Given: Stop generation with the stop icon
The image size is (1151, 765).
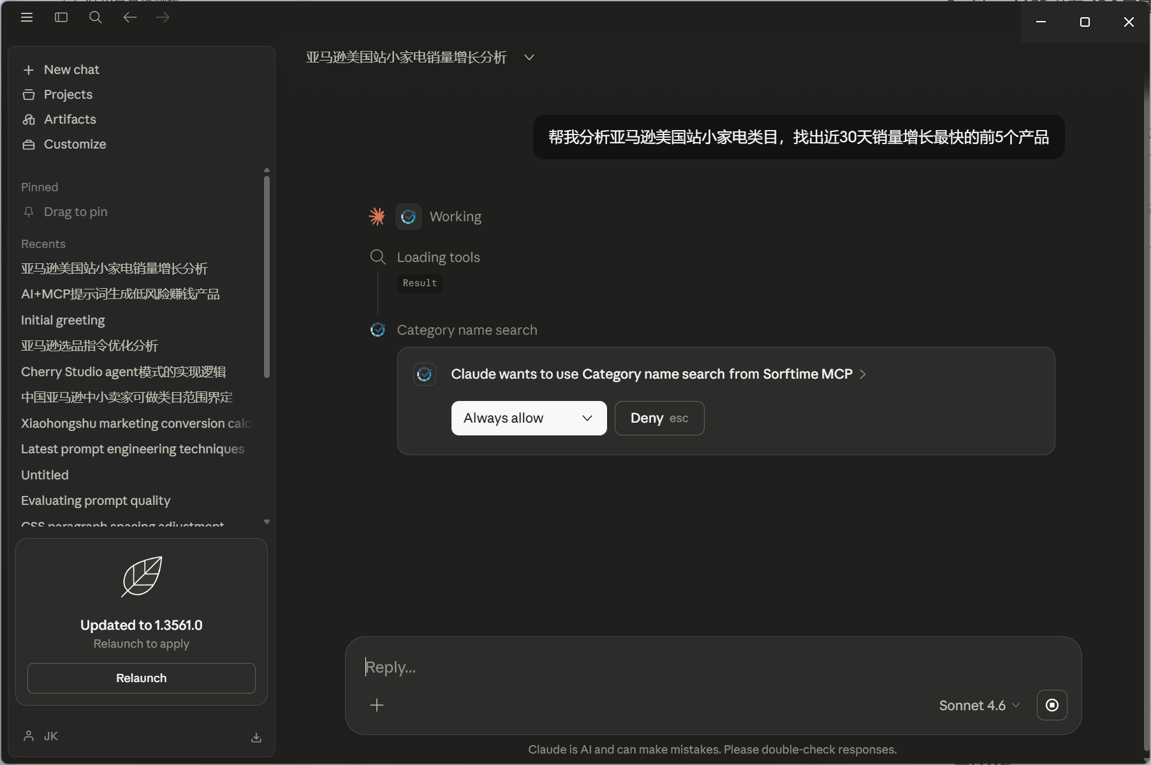Looking at the screenshot, I should 1052,706.
